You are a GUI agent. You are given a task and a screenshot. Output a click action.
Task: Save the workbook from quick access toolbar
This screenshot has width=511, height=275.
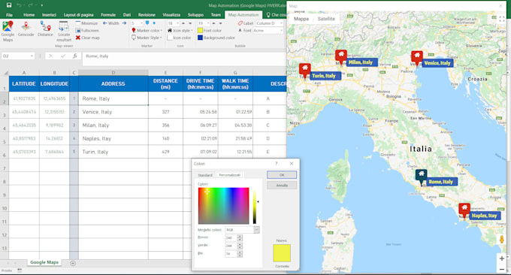click(x=9, y=5)
